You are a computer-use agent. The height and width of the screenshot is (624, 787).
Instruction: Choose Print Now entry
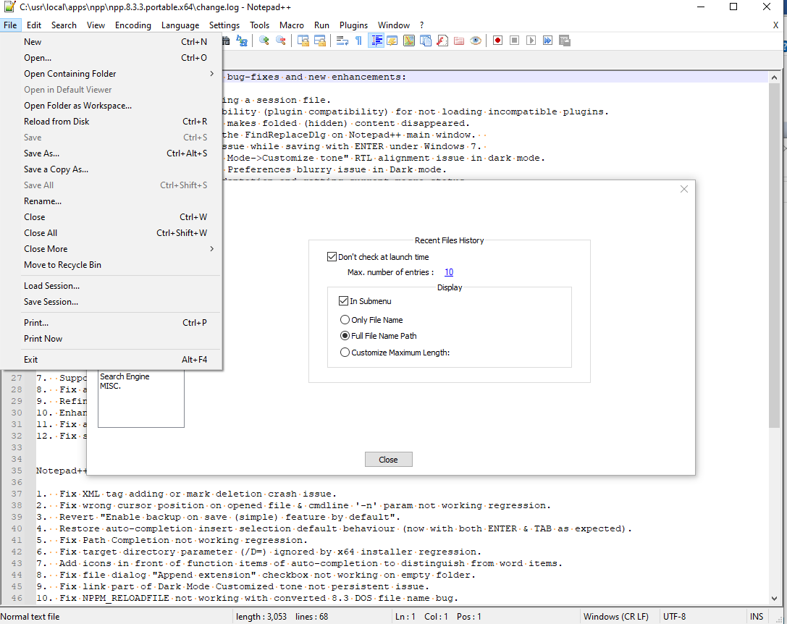(111, 338)
